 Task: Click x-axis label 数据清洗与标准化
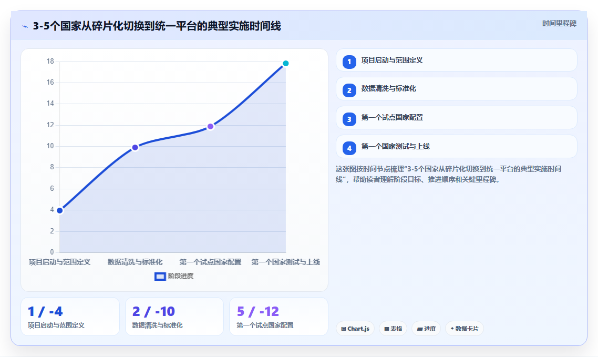click(135, 262)
